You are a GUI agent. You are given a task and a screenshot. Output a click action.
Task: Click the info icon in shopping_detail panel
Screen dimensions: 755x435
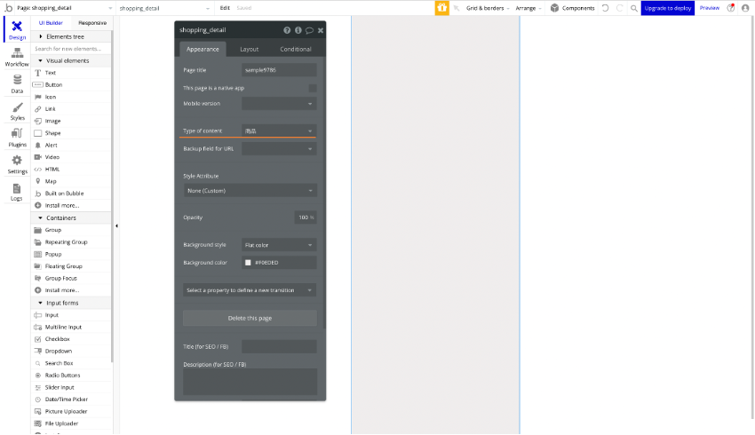pos(298,30)
